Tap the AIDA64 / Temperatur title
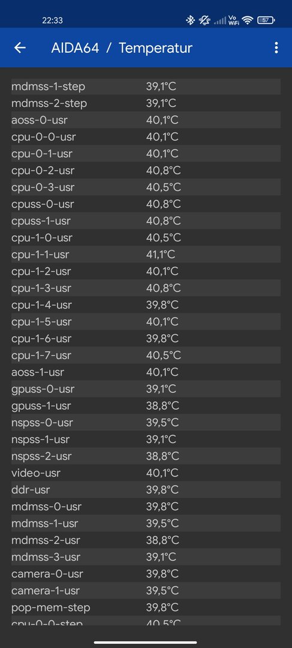The height and width of the screenshot is (648, 292). pyautogui.click(x=122, y=48)
